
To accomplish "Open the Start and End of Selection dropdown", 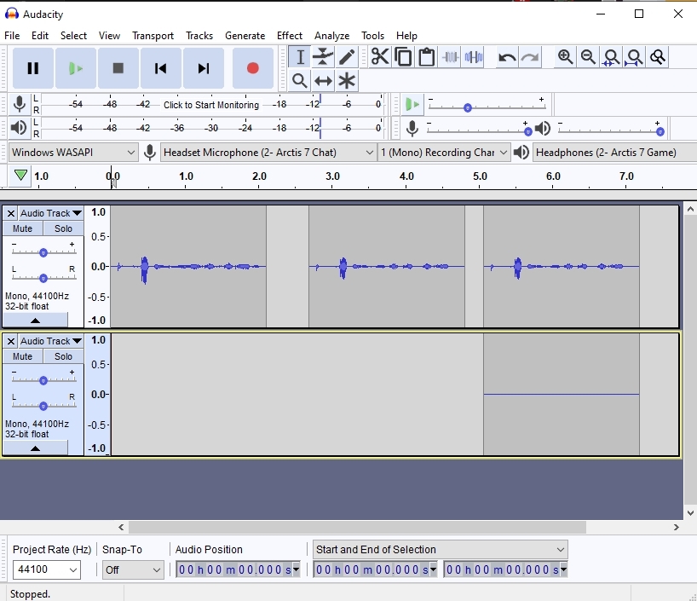I will pos(440,549).
